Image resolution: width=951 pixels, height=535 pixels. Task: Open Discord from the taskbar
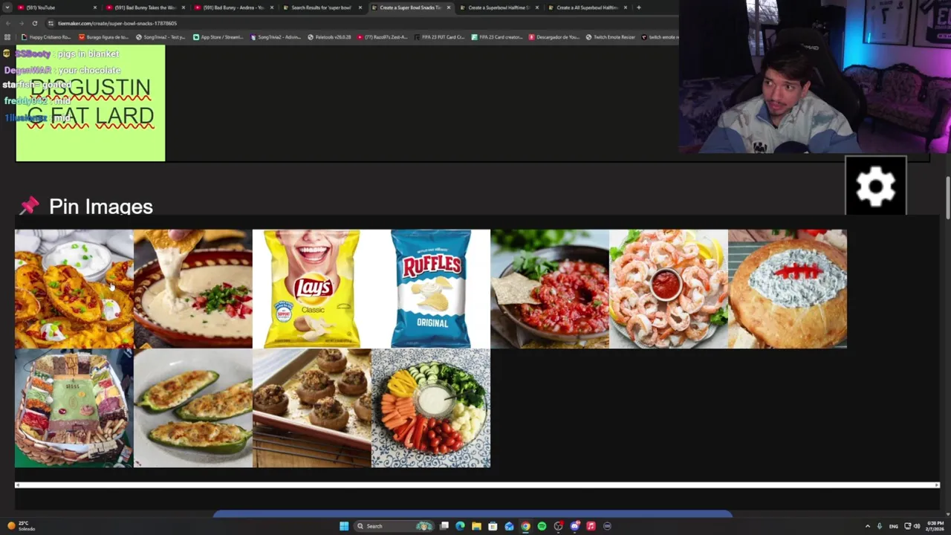coord(574,526)
